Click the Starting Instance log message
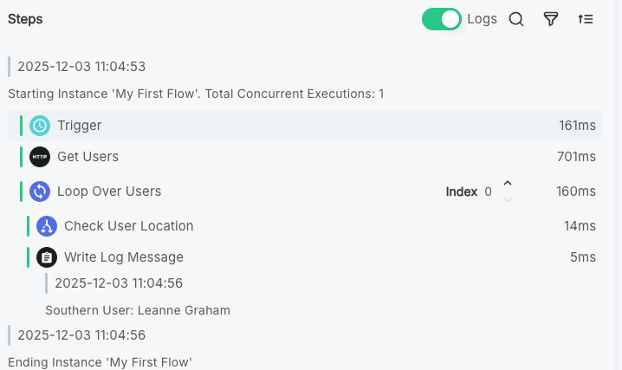Image resolution: width=622 pixels, height=370 pixels. [x=195, y=94]
